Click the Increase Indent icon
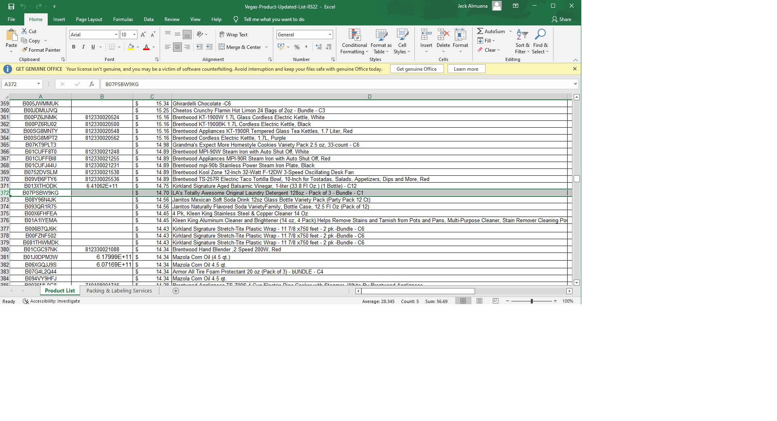This screenshot has height=421, width=777. click(209, 47)
